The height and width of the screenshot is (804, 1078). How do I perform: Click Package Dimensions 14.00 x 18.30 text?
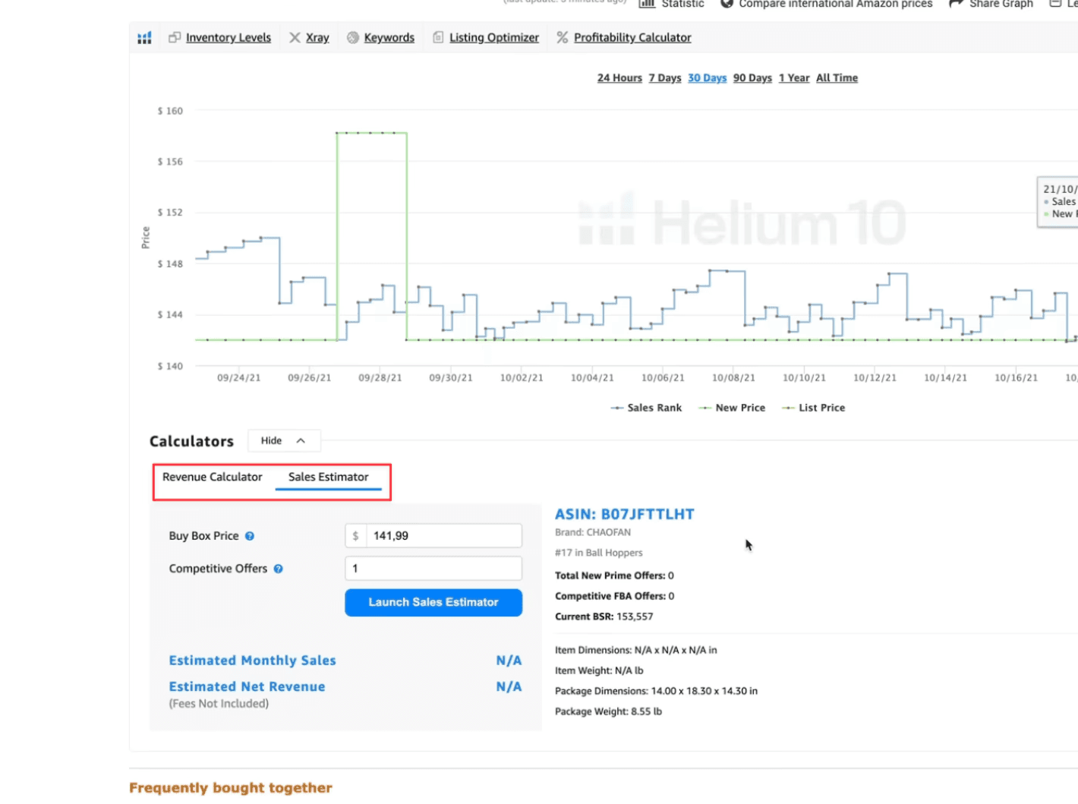coord(656,691)
